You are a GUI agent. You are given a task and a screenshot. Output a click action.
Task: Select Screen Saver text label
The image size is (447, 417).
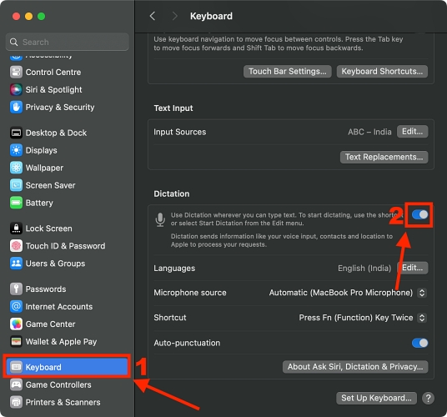51,185
